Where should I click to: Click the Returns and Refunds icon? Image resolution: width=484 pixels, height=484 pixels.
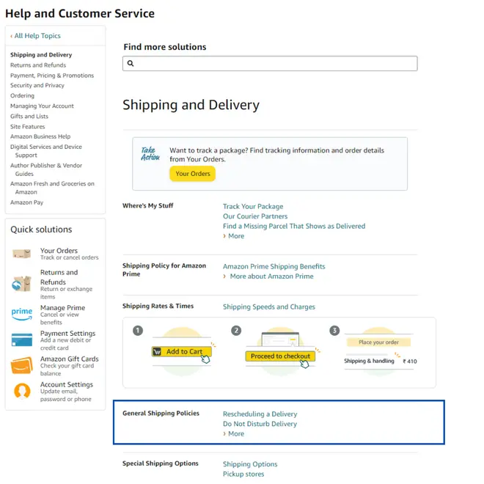coord(22,283)
